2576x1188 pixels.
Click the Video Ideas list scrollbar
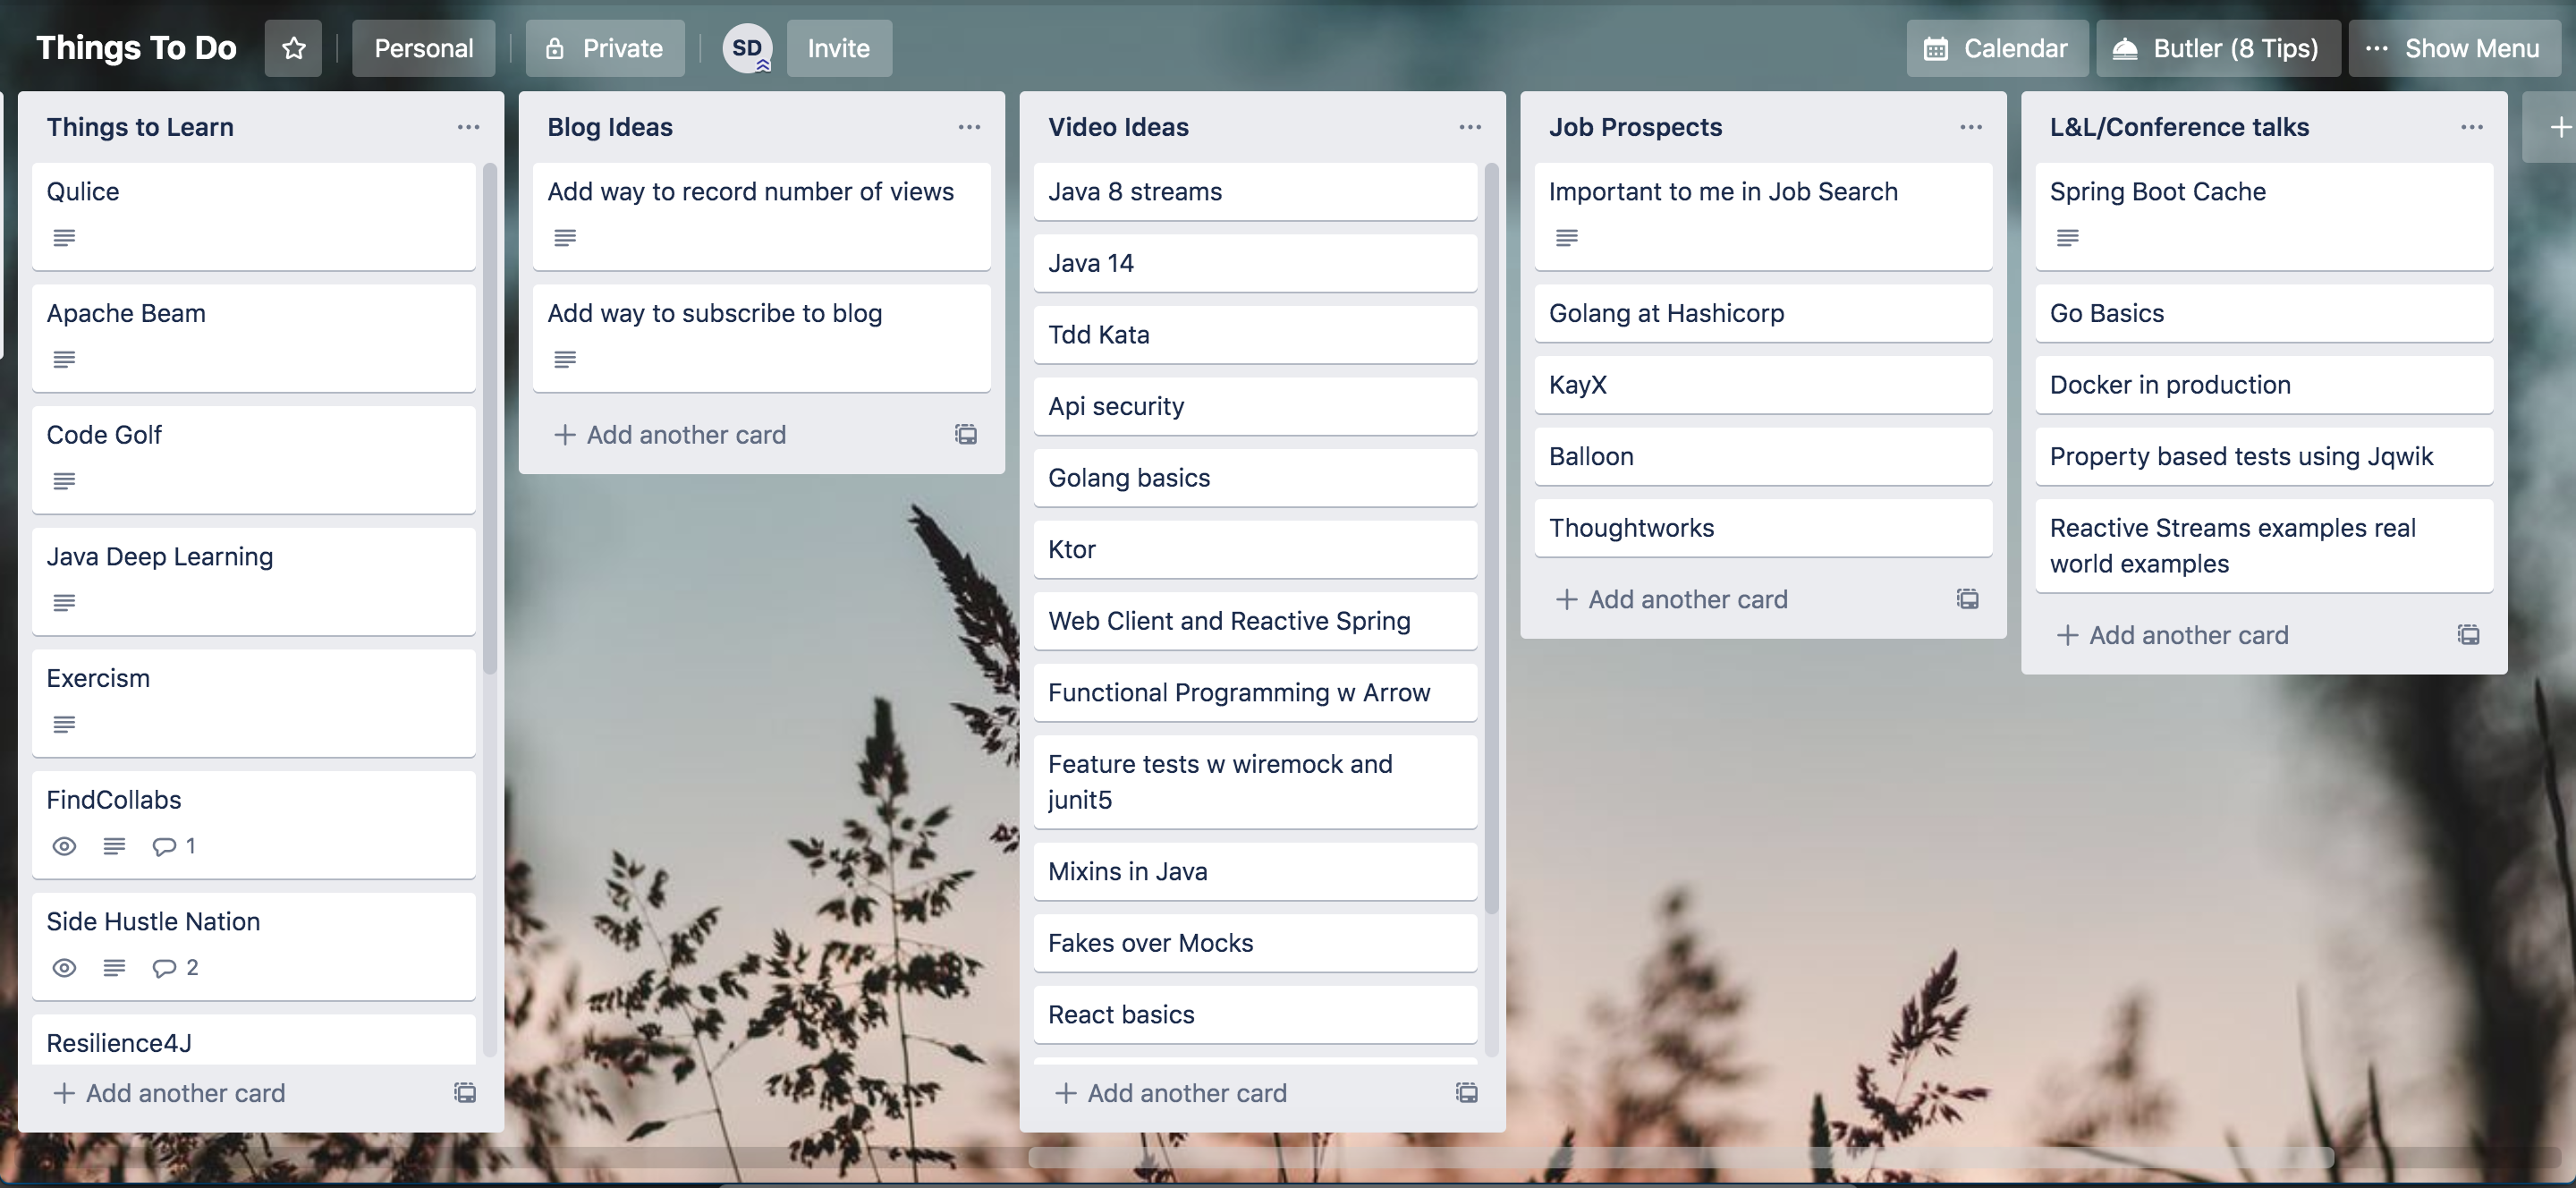tap(1492, 538)
